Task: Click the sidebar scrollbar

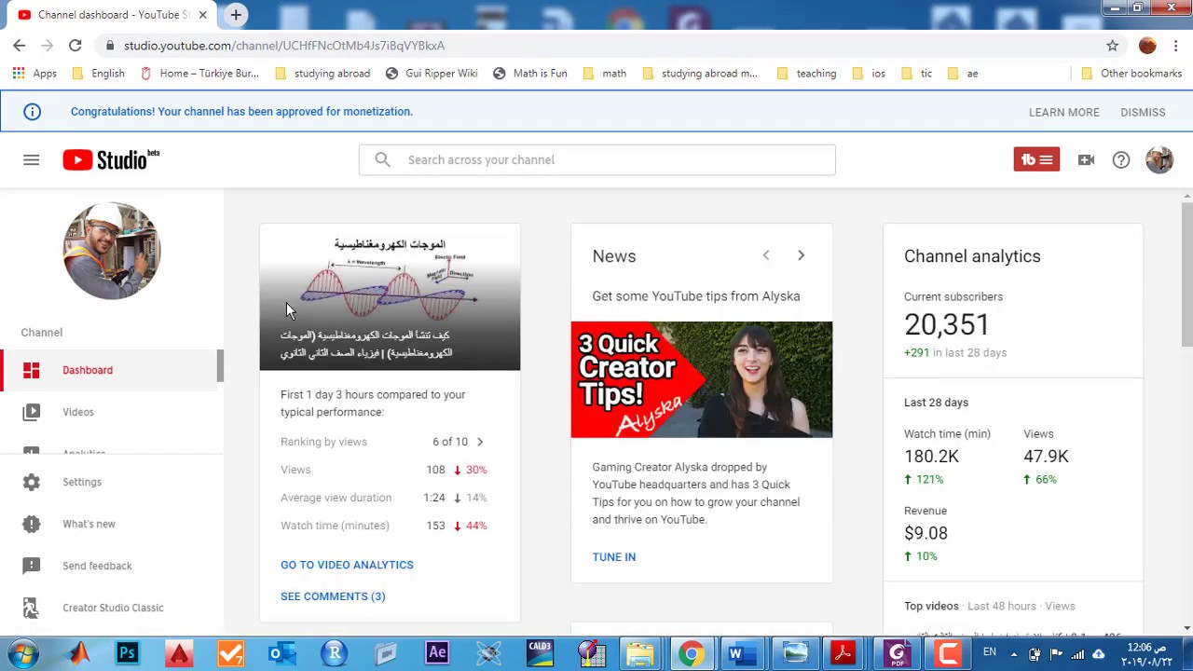Action: pyautogui.click(x=221, y=365)
